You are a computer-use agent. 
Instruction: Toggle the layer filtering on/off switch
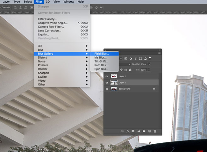(150, 58)
